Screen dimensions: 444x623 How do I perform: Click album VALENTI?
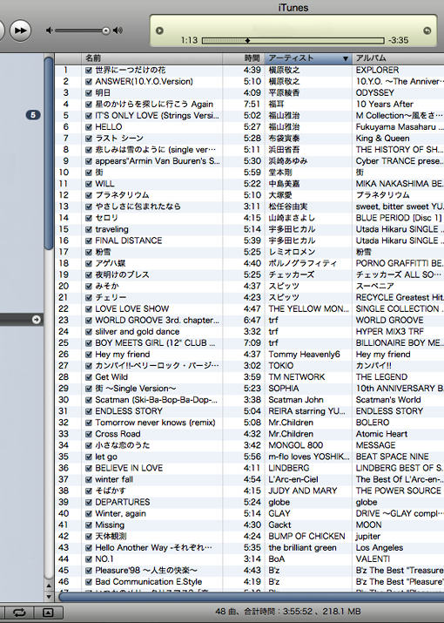click(373, 559)
